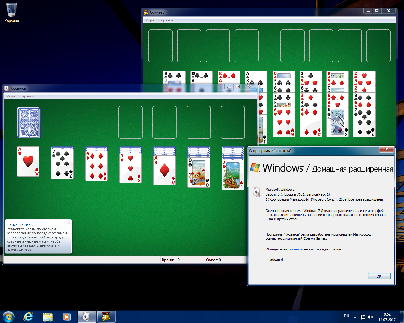Deal from the face-down stock deck in Косынка
This screenshot has width=404, height=323.
tap(29, 123)
